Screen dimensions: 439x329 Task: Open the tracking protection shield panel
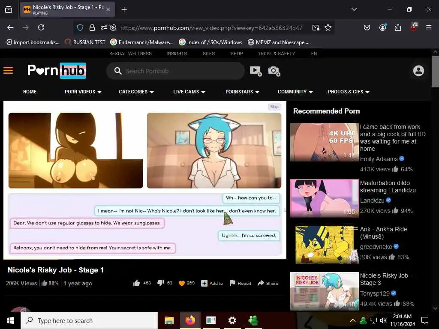80,27
